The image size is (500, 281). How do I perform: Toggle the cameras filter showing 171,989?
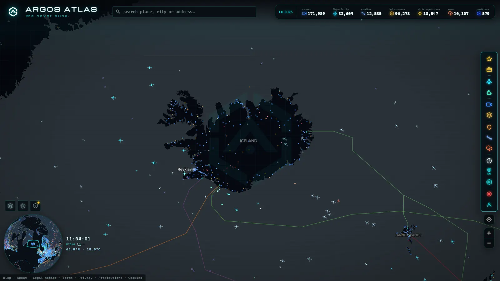click(313, 12)
